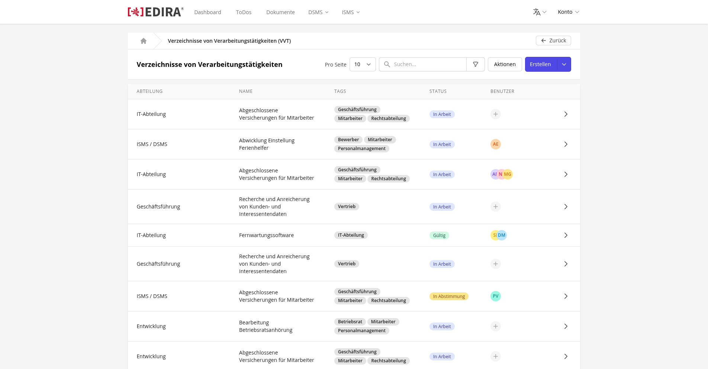
Task: Go to ToDos
Action: point(244,12)
